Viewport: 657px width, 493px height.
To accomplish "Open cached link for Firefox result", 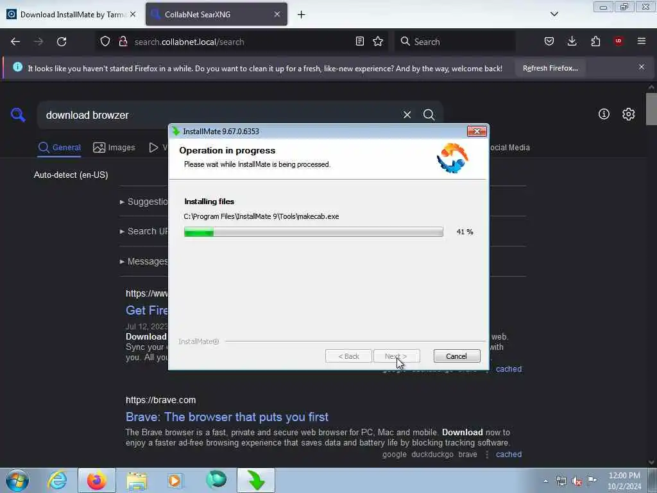I will tap(509, 369).
